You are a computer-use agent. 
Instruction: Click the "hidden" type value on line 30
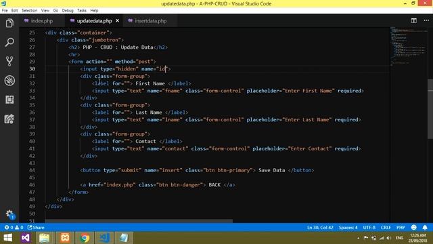click(127, 69)
